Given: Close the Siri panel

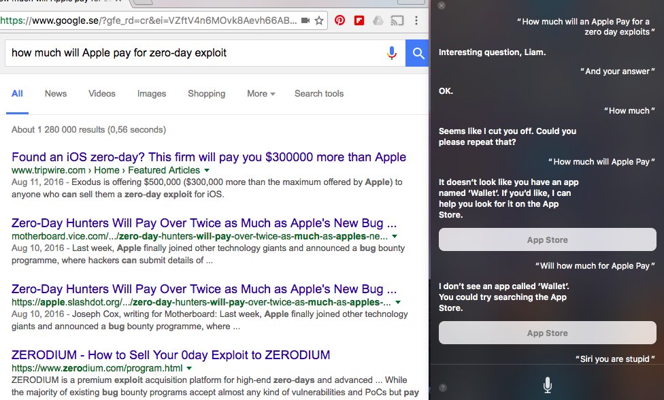Looking at the screenshot, I should tap(442, 5).
